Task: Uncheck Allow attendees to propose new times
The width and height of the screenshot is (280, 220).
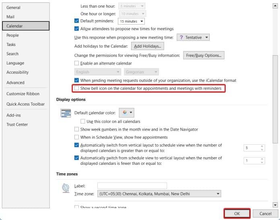Action: [77, 29]
